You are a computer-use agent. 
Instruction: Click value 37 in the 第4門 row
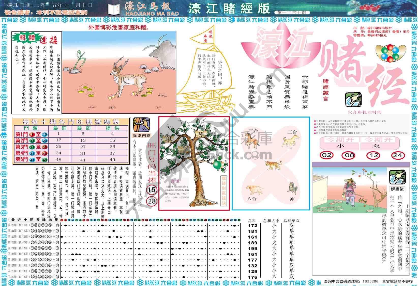[112, 153]
